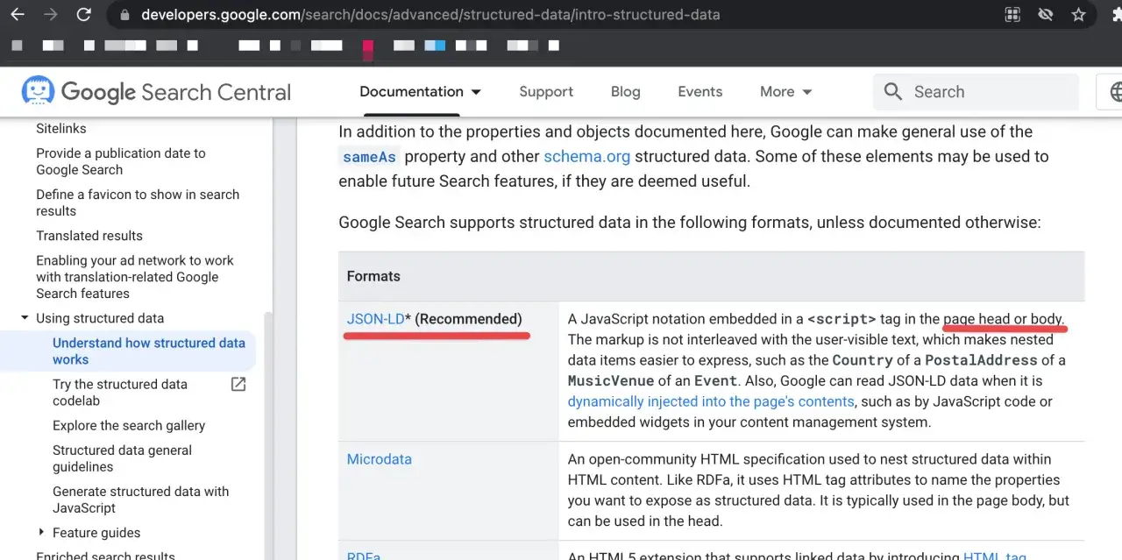Open Generate structured data with JavaScript
The image size is (1122, 560).
[140, 500]
